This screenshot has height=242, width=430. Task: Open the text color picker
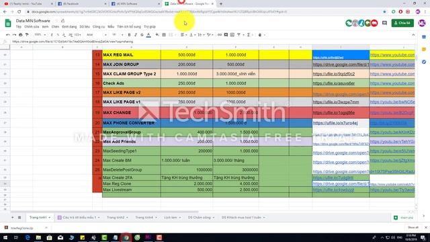[x=148, y=35]
